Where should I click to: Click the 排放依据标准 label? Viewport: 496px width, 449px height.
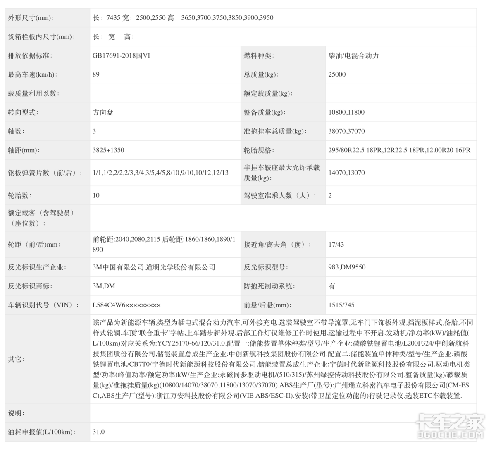pyautogui.click(x=30, y=55)
